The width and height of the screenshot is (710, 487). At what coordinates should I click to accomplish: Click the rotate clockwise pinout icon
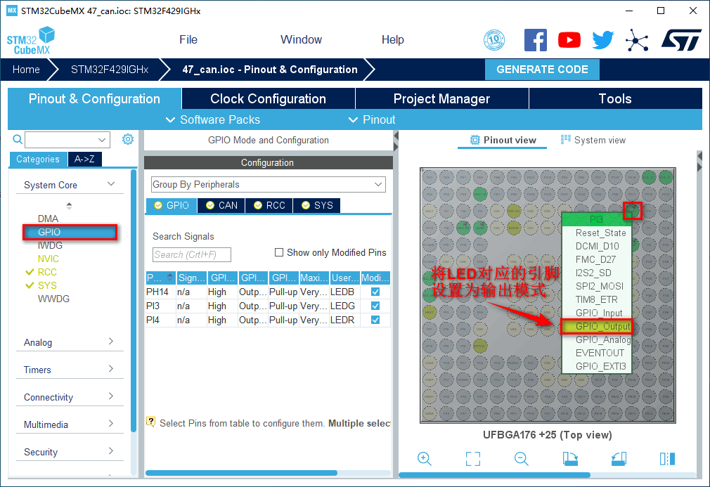[x=570, y=459]
